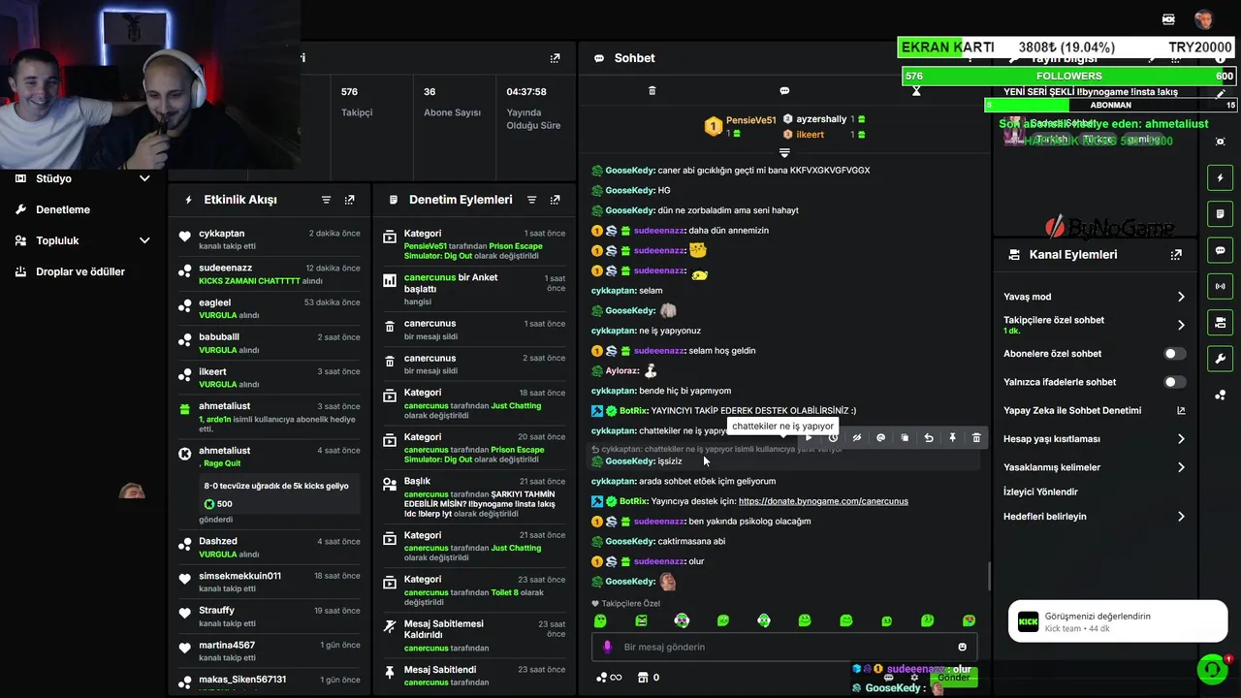Pop out the Denetim Eylemleri panel
Screen dimensions: 1241x698
click(555, 200)
